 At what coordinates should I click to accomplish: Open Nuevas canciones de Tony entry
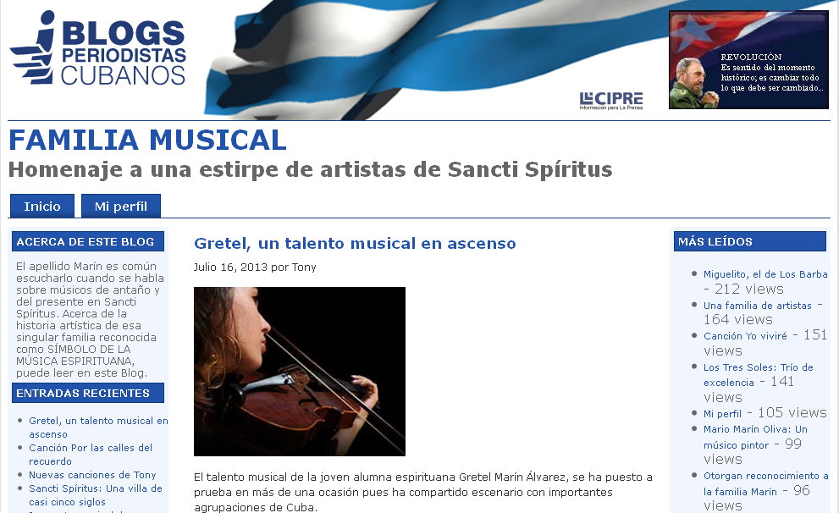click(x=92, y=475)
